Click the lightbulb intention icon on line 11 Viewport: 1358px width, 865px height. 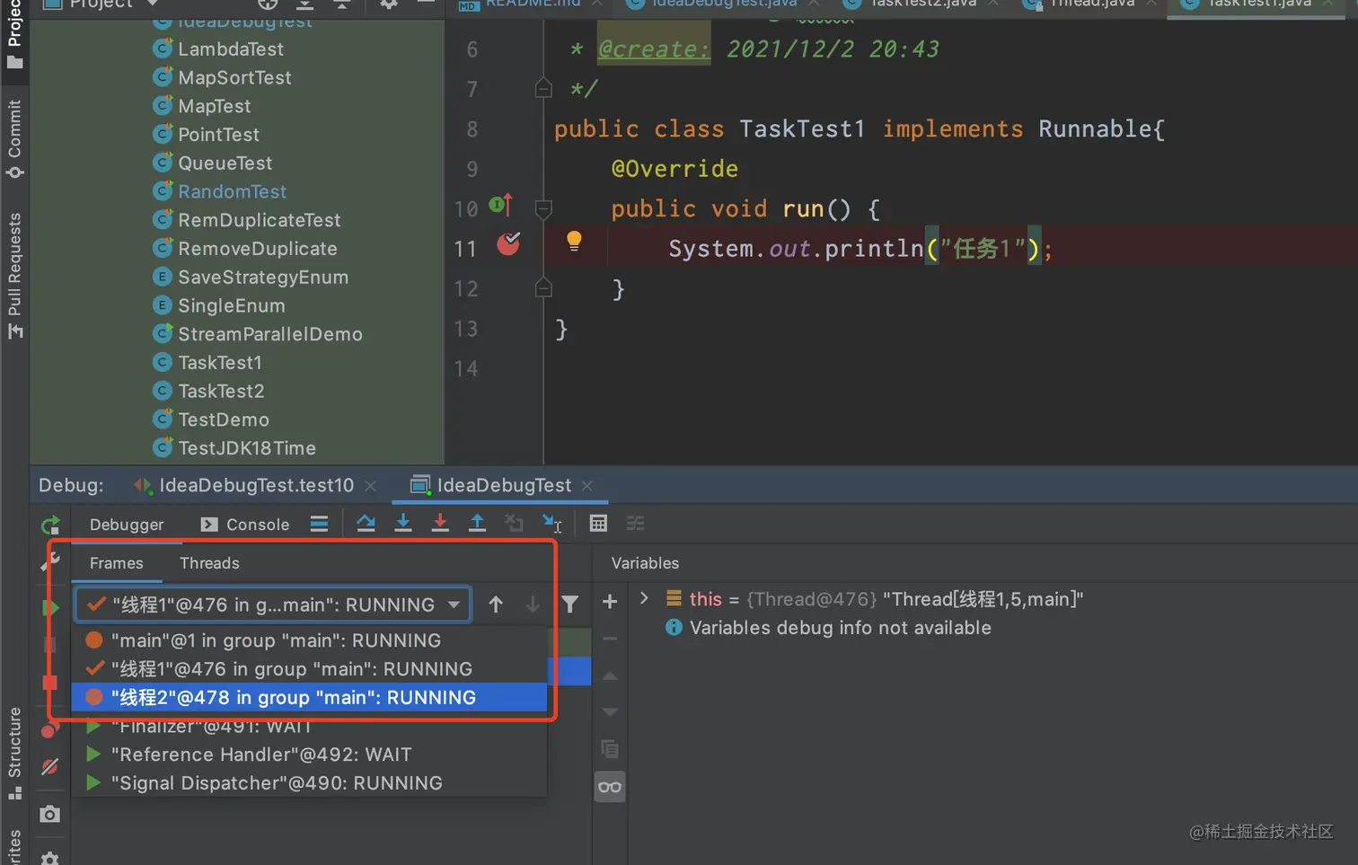click(x=574, y=241)
